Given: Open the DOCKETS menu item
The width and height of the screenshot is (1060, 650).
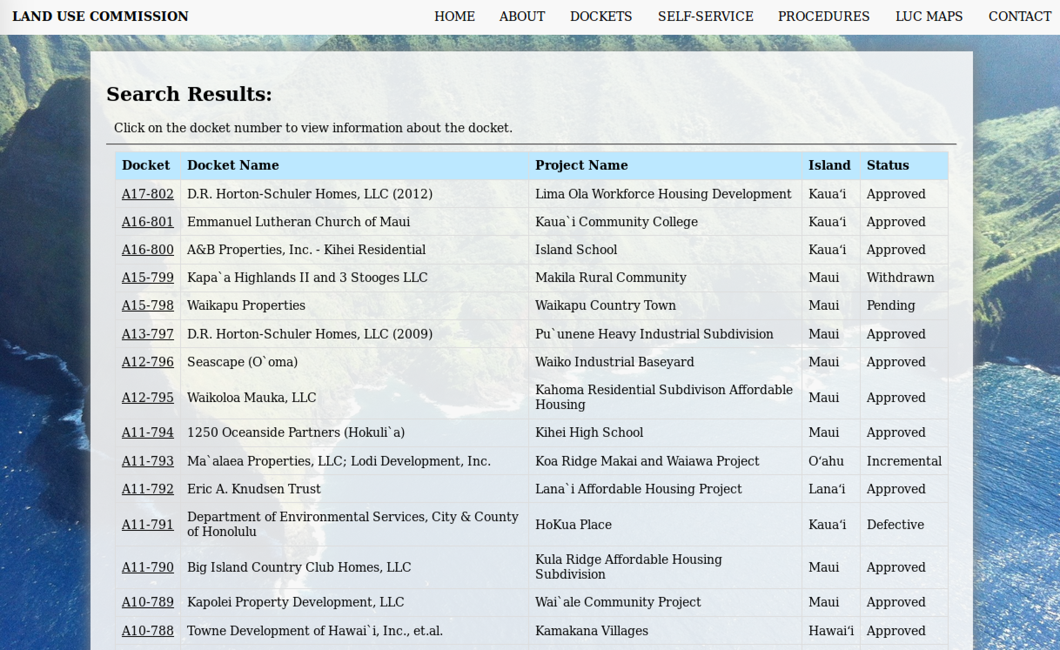Looking at the screenshot, I should tap(601, 17).
